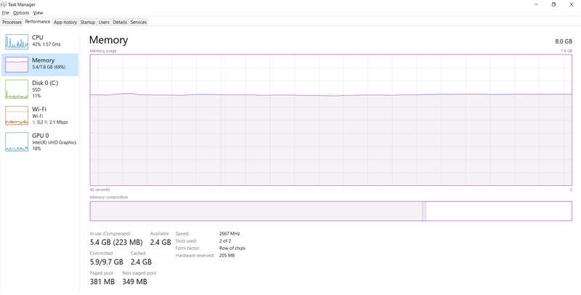Click the 'Disk 0 (C:)' sidebar label
This screenshot has height=295, width=581.
pos(45,83)
